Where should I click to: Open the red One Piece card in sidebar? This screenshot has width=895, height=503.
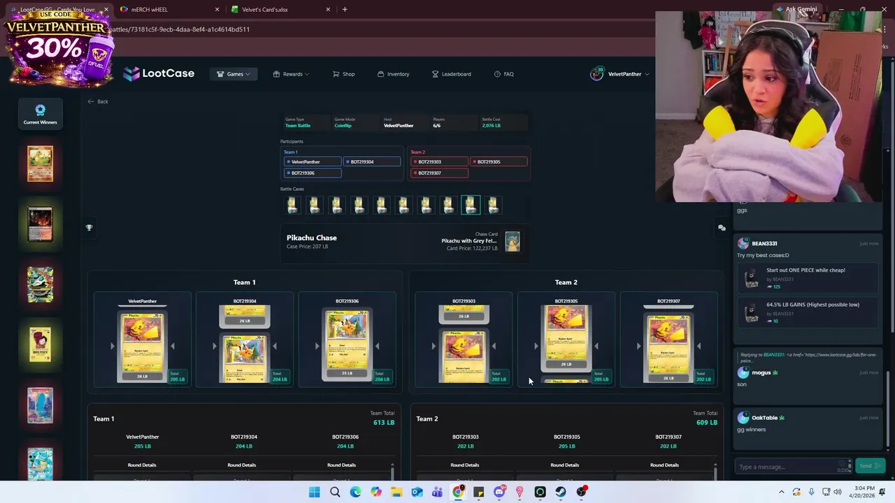coord(40,344)
